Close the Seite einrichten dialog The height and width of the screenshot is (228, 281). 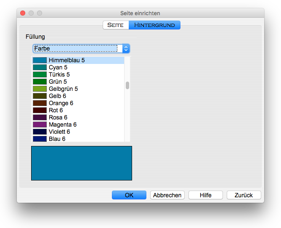click(23, 13)
